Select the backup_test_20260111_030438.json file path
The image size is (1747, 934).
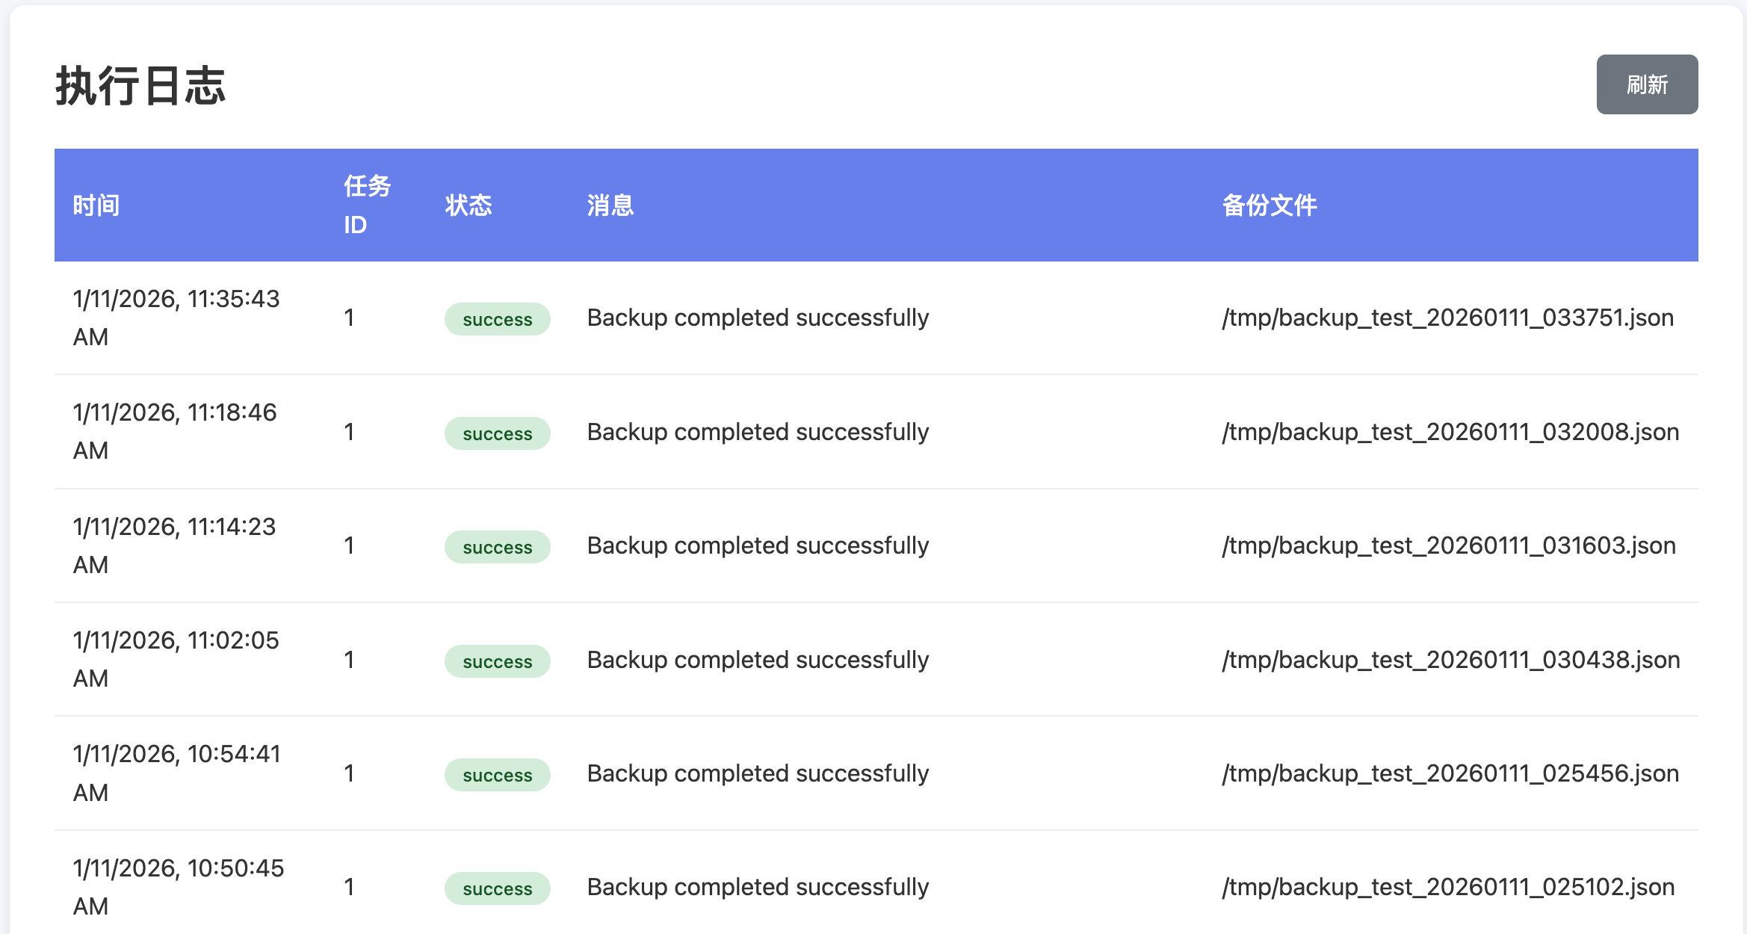pos(1451,660)
